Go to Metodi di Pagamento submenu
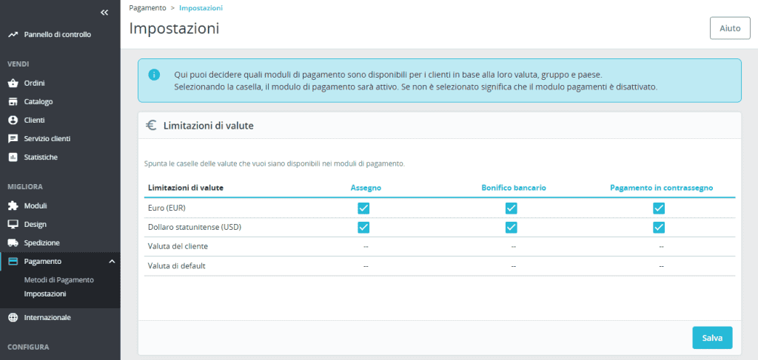 click(58, 280)
